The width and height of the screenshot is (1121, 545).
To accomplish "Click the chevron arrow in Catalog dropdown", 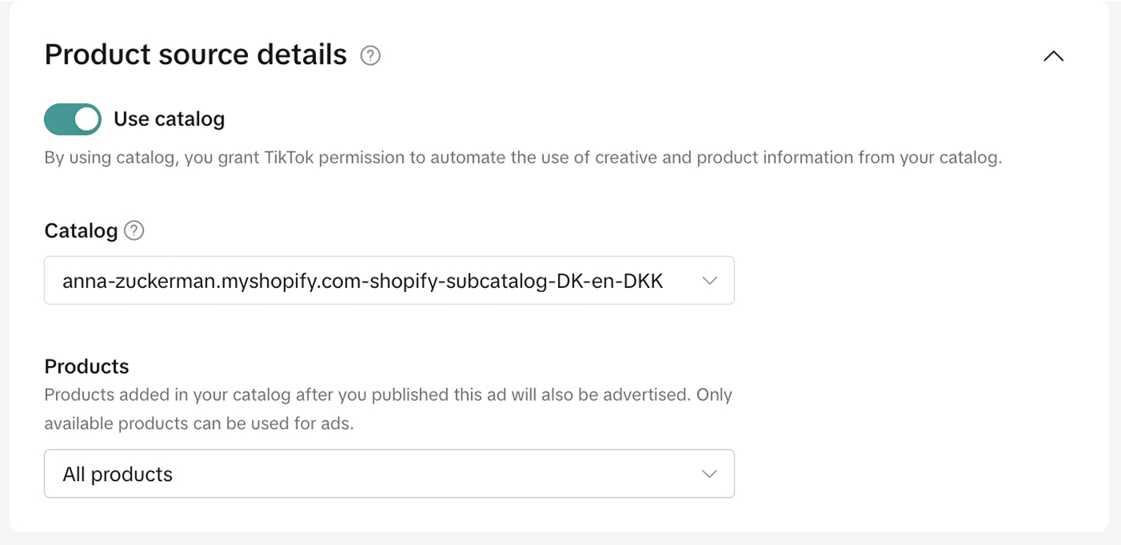I will [x=710, y=280].
